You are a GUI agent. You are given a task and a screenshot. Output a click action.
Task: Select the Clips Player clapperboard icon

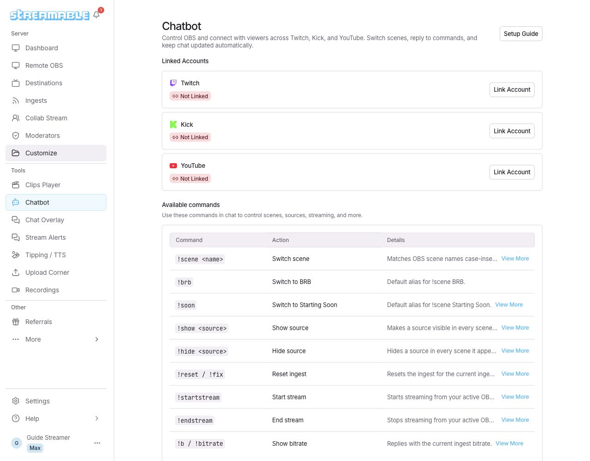(16, 185)
